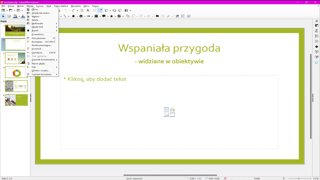Click the undo arrow icon
This screenshot has width=320, height=180.
click(x=66, y=11)
